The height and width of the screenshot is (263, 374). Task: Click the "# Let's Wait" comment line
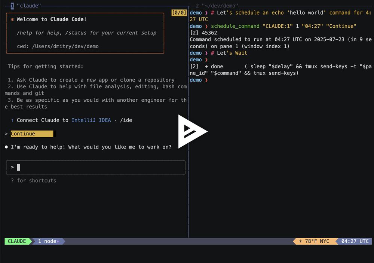click(229, 53)
